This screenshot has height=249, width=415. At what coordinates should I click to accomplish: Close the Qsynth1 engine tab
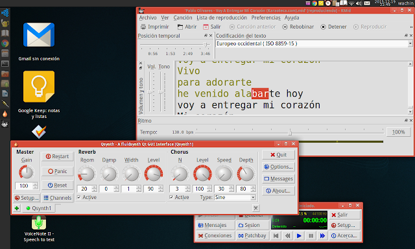pos(255,208)
